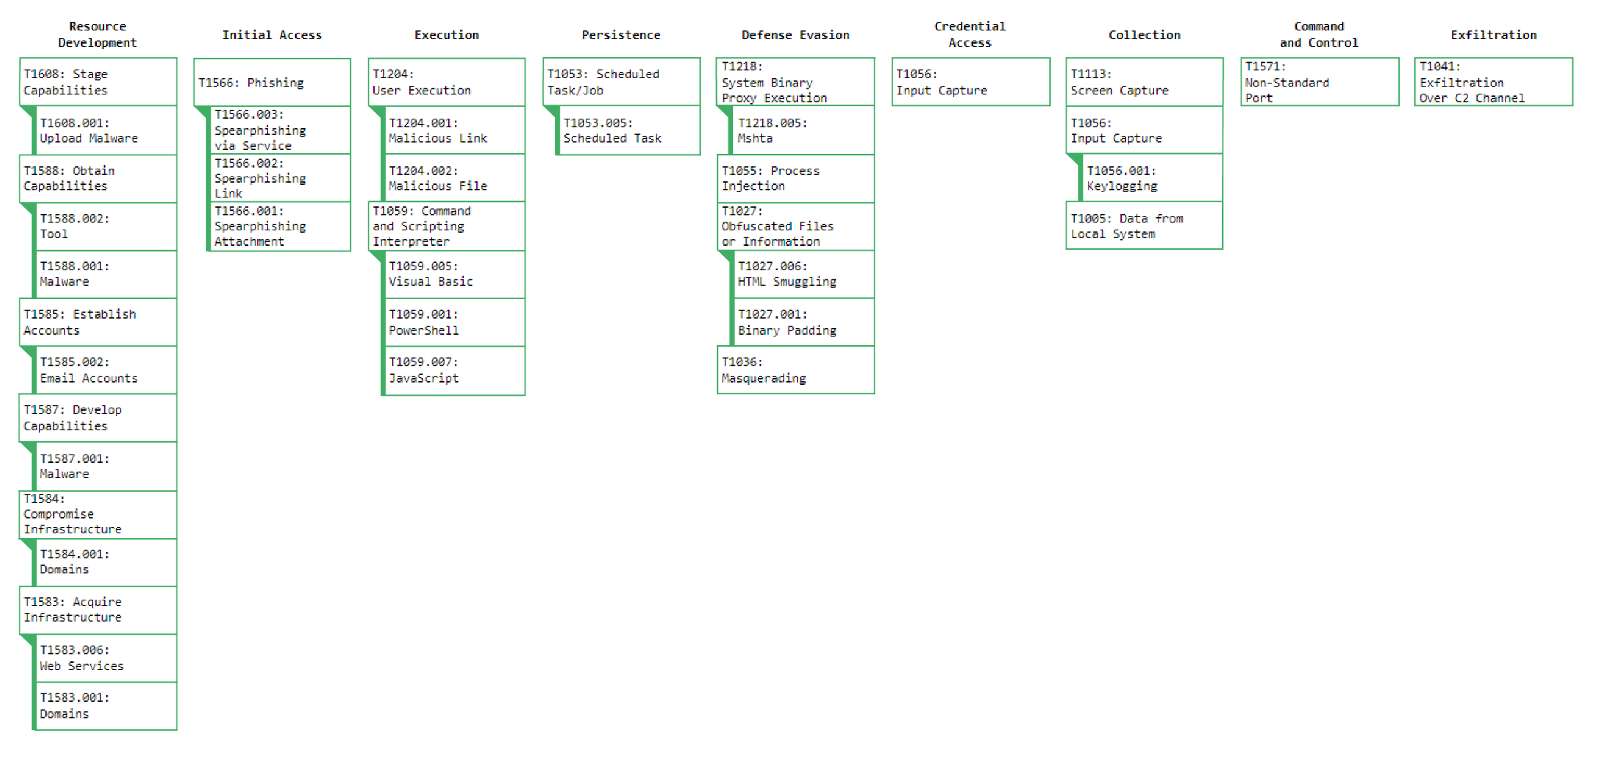Select T1059: Command and Scripting Interpreter
The width and height of the screenshot is (1599, 766).
447,226
